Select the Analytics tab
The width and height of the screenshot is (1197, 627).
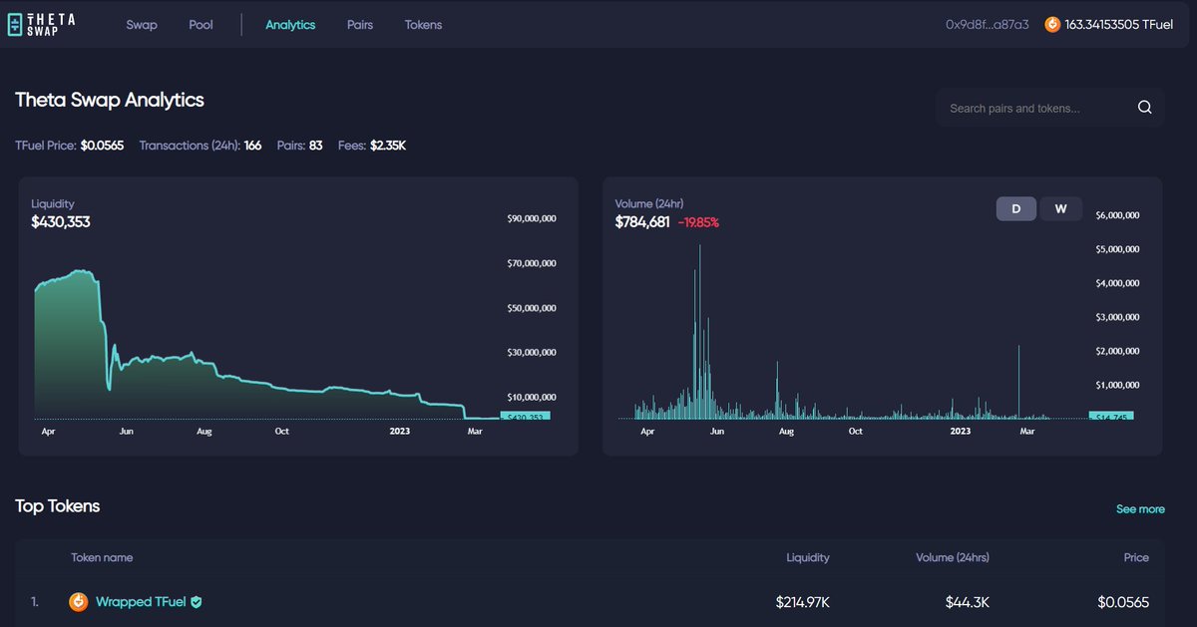tap(290, 24)
